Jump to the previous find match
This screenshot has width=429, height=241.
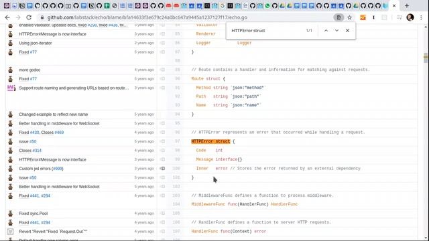click(x=326, y=31)
